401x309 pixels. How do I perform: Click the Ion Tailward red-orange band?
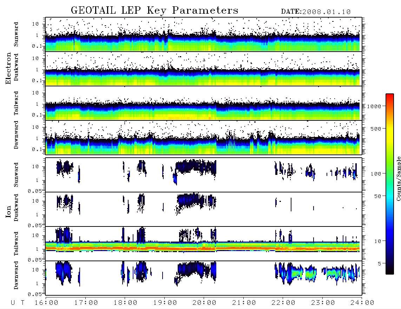click(x=203, y=248)
